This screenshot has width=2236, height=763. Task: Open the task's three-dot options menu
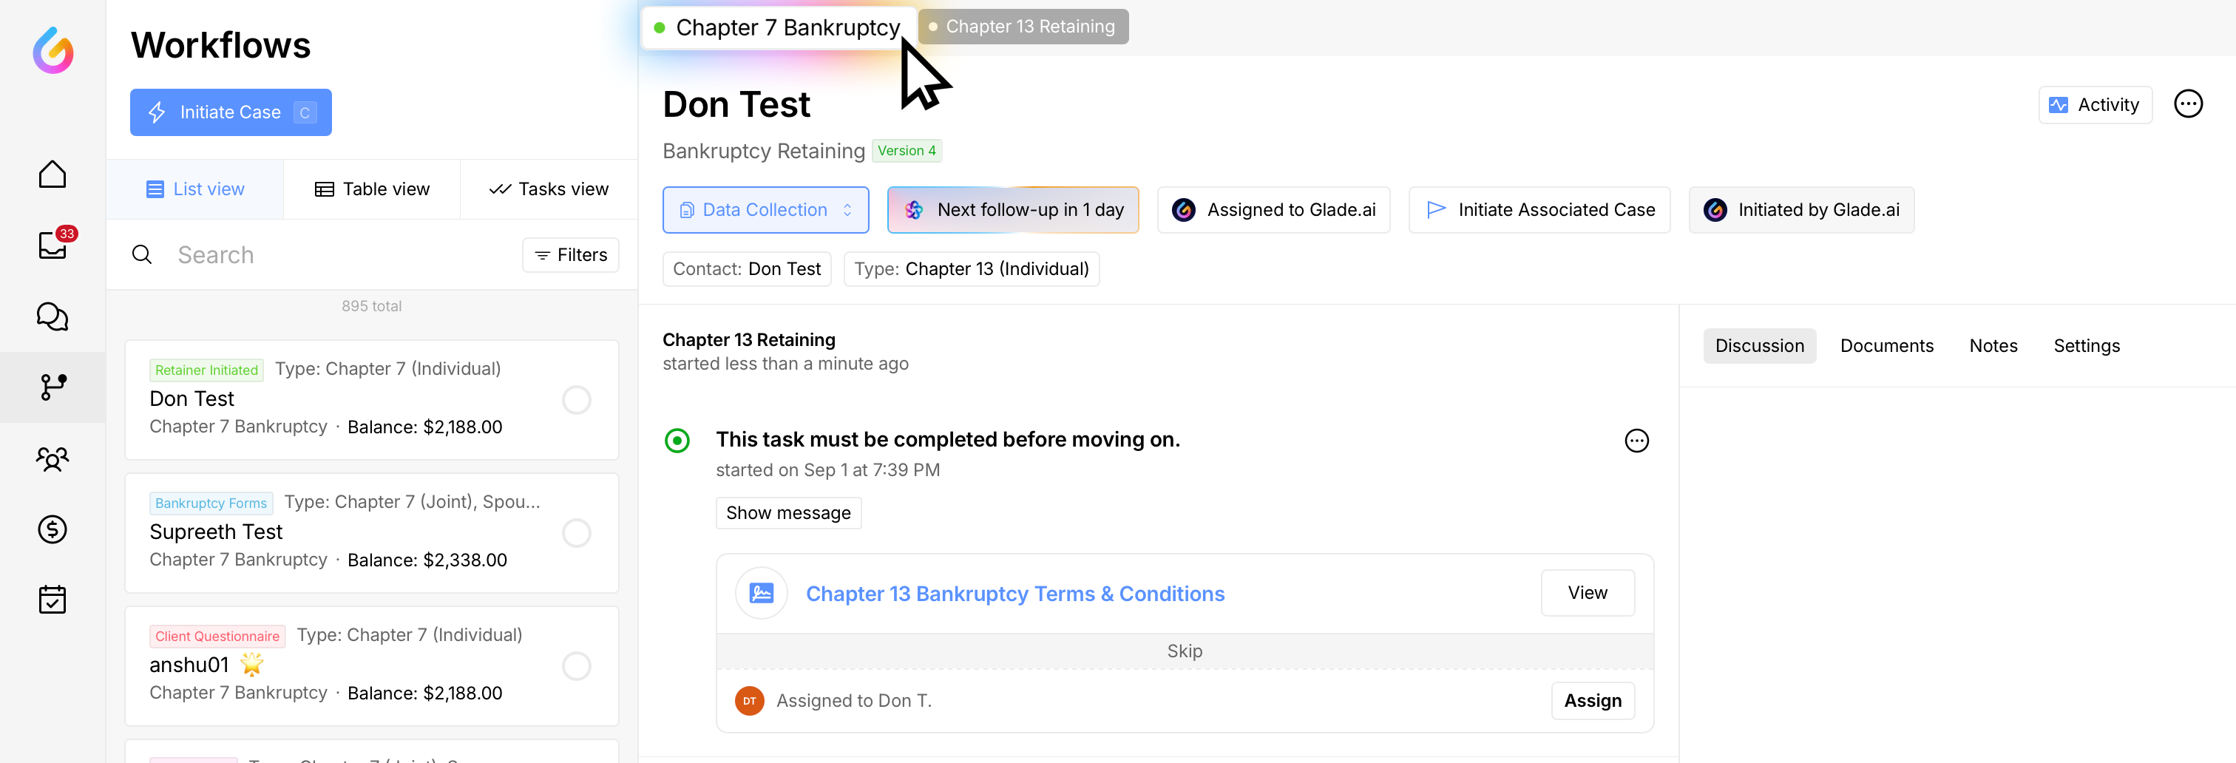[1636, 441]
